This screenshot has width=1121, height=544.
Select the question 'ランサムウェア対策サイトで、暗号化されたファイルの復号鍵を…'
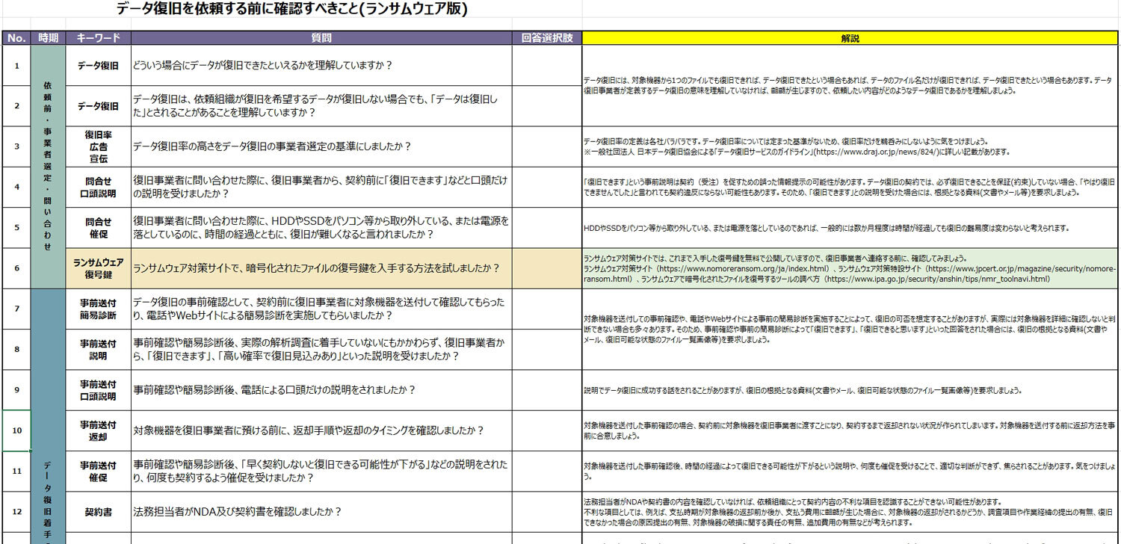pyautogui.click(x=321, y=268)
